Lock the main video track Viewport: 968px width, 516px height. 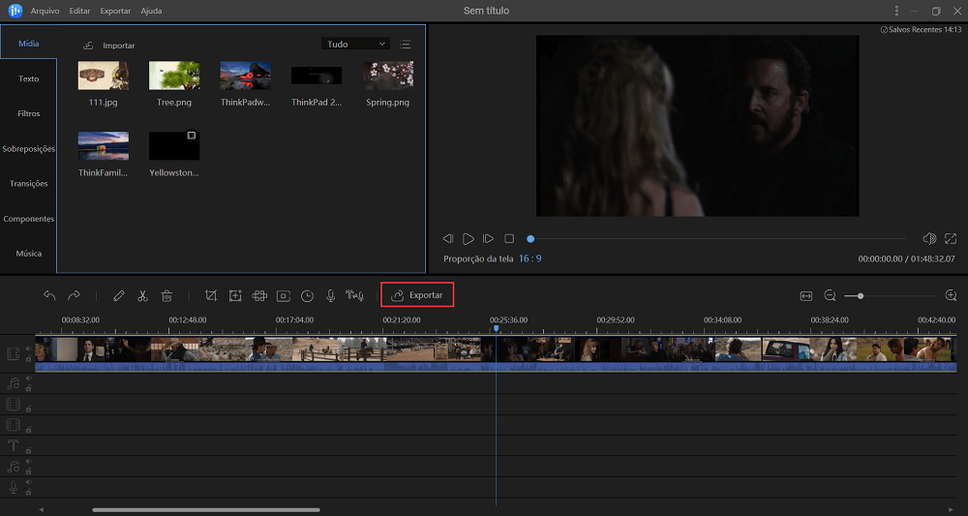tap(28, 358)
